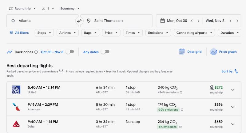
Task: Open the Round trip type dropdown
Action: [x=22, y=9]
